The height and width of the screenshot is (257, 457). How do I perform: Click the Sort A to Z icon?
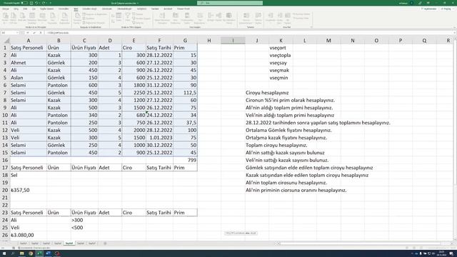click(x=113, y=16)
